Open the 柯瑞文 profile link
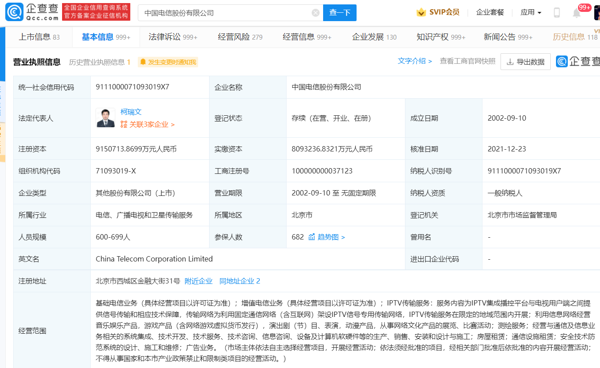 click(x=131, y=112)
